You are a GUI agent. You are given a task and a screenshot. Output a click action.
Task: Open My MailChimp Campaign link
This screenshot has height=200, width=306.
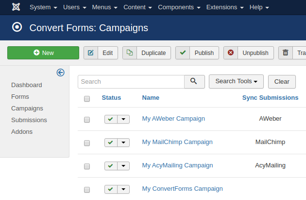[177, 142]
